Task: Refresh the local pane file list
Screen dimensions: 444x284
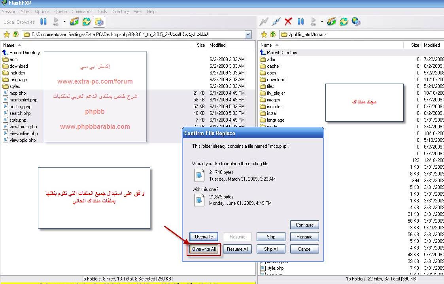Action: (86, 21)
